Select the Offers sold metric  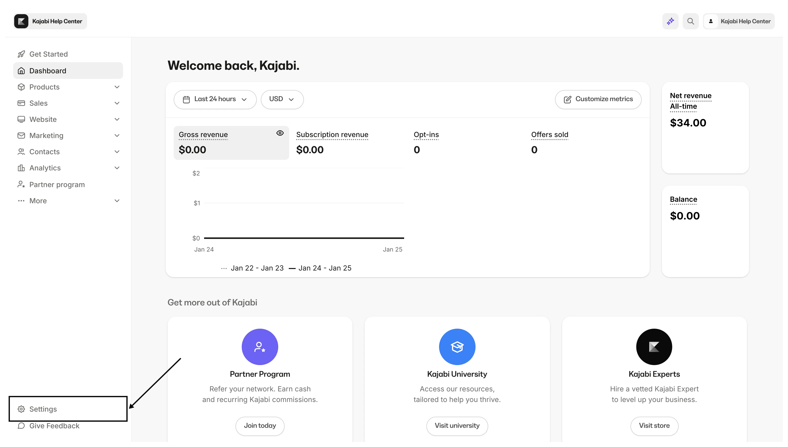tap(550, 143)
